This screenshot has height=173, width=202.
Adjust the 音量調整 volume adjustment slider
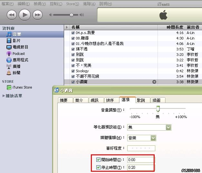(x=158, y=109)
